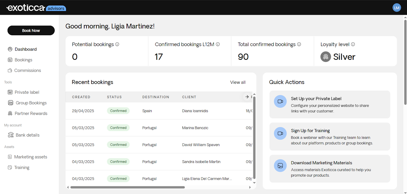The width and height of the screenshot is (407, 194).
Task: Click the video icon for Private Label setup
Action: click(x=280, y=102)
